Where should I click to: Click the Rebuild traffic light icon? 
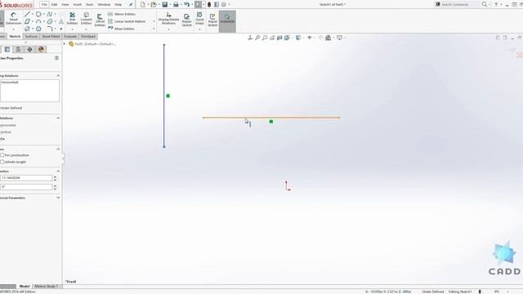(x=209, y=4)
